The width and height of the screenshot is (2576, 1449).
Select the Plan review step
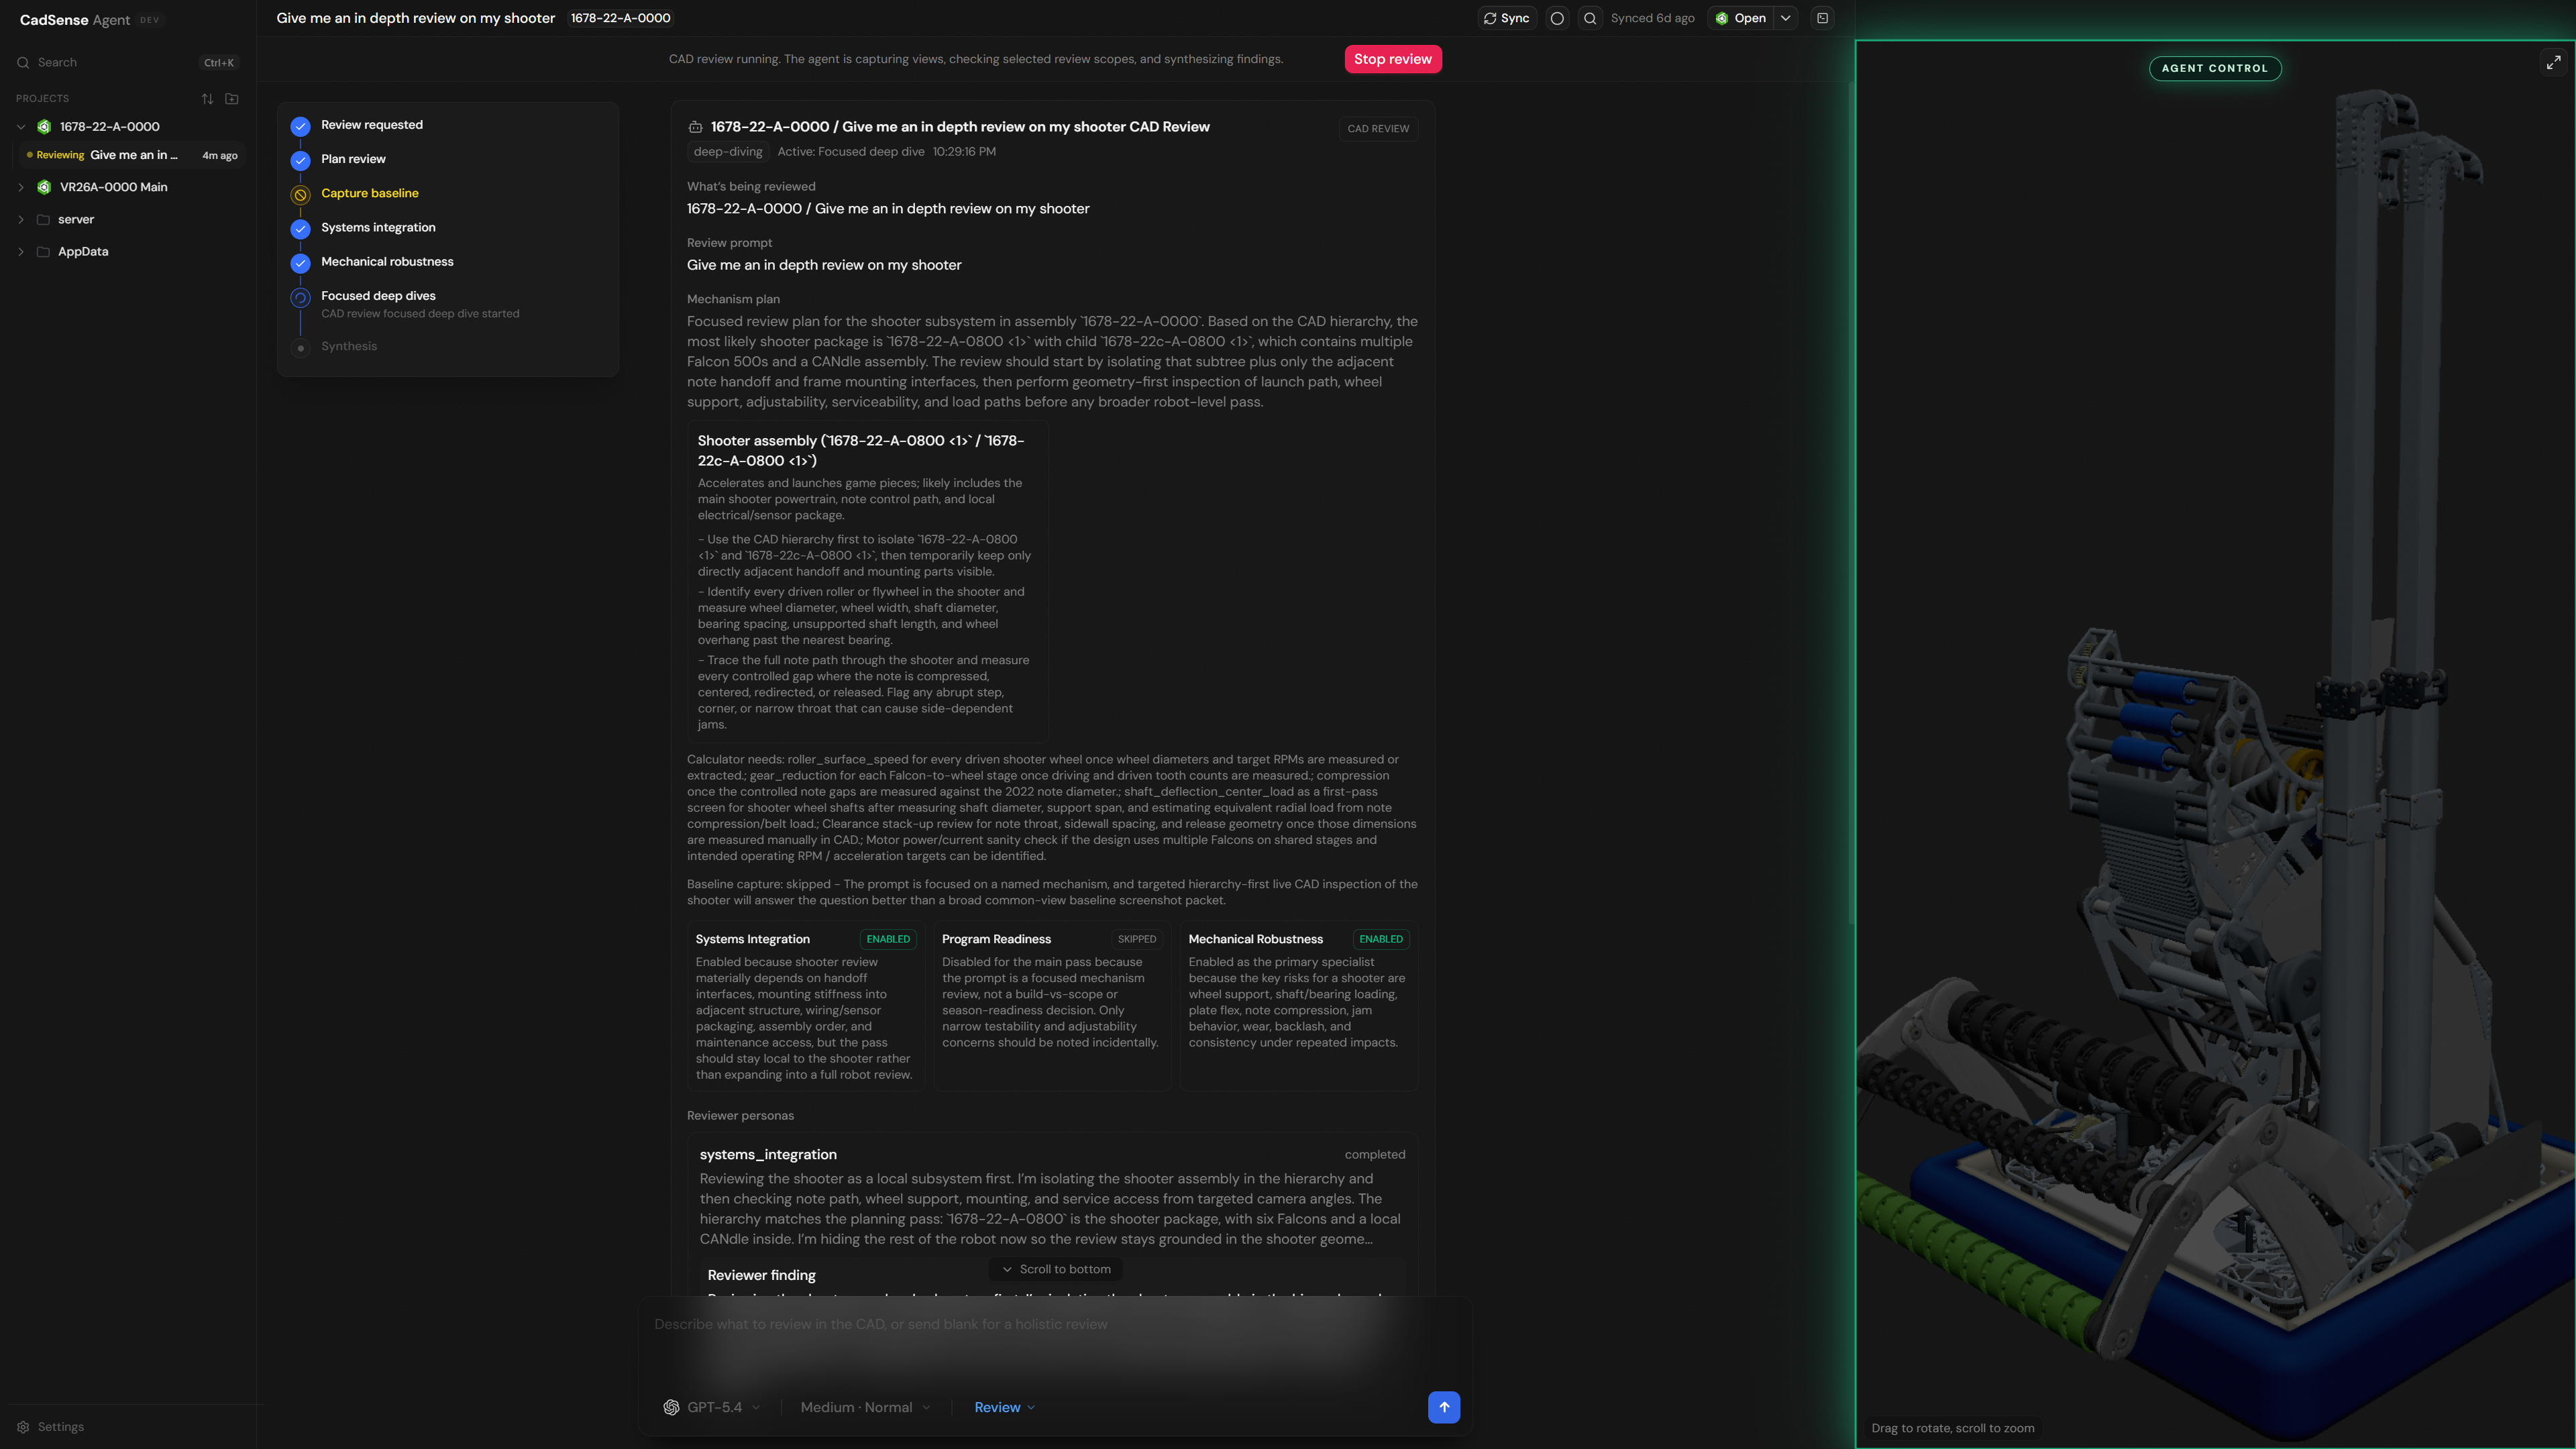click(353, 159)
